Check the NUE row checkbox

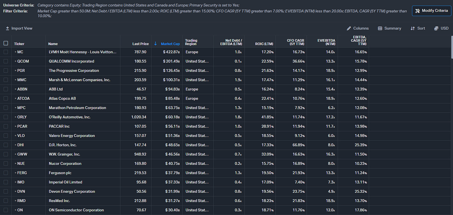click(x=6, y=164)
